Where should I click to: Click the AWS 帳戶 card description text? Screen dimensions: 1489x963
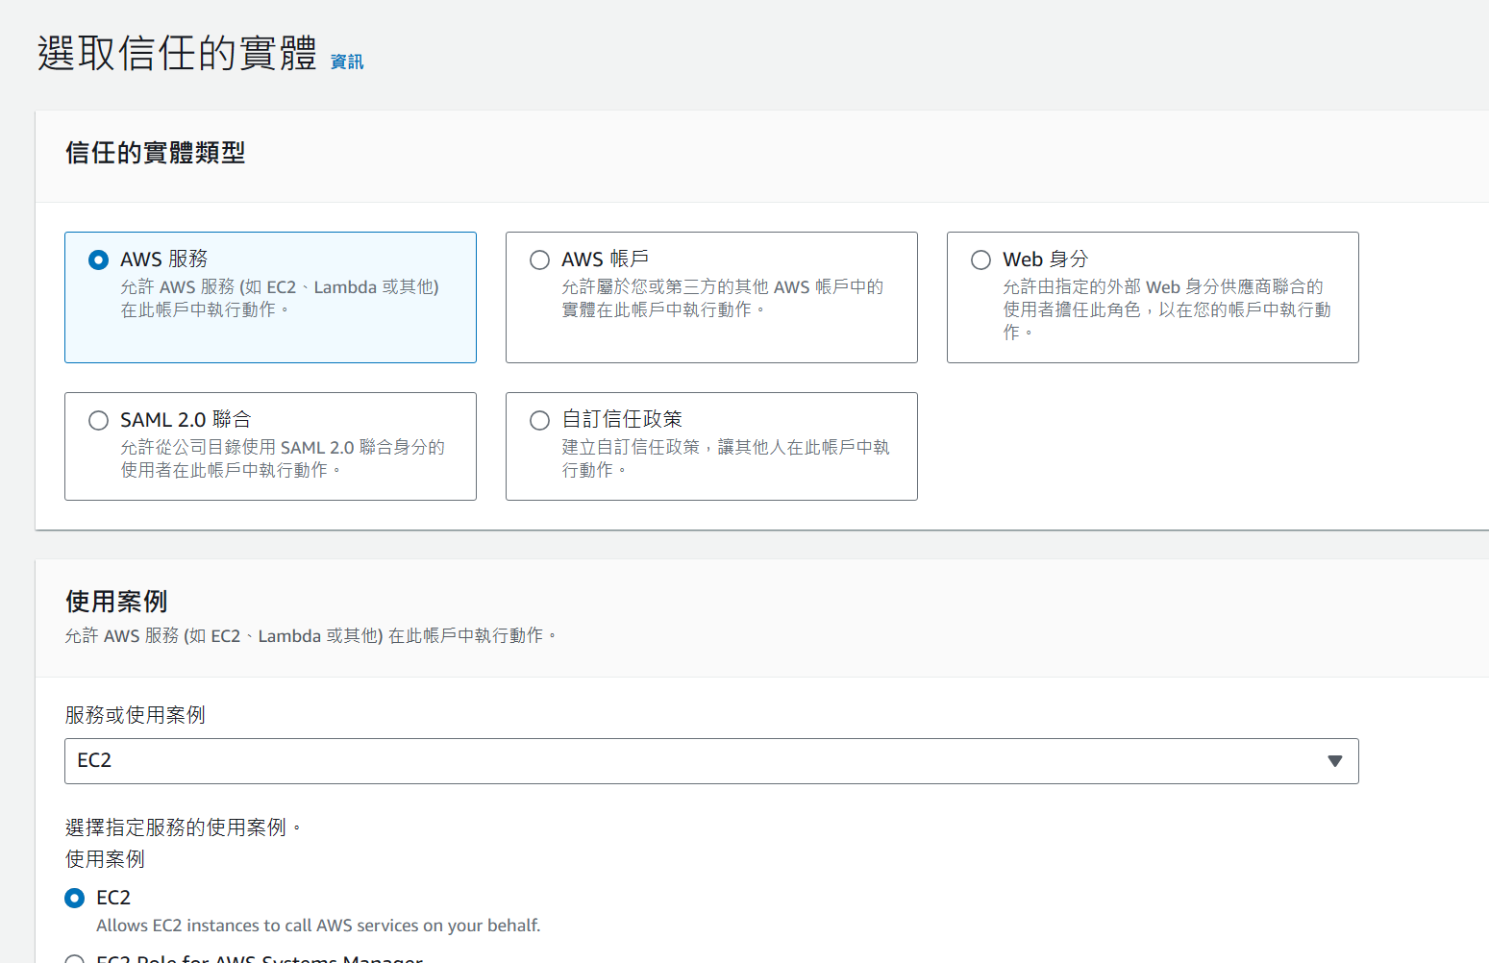click(x=721, y=298)
